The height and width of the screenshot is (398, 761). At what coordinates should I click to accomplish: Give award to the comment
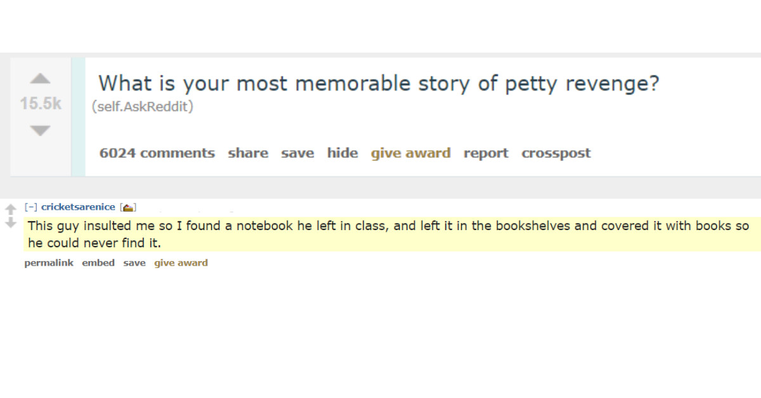pyautogui.click(x=181, y=263)
